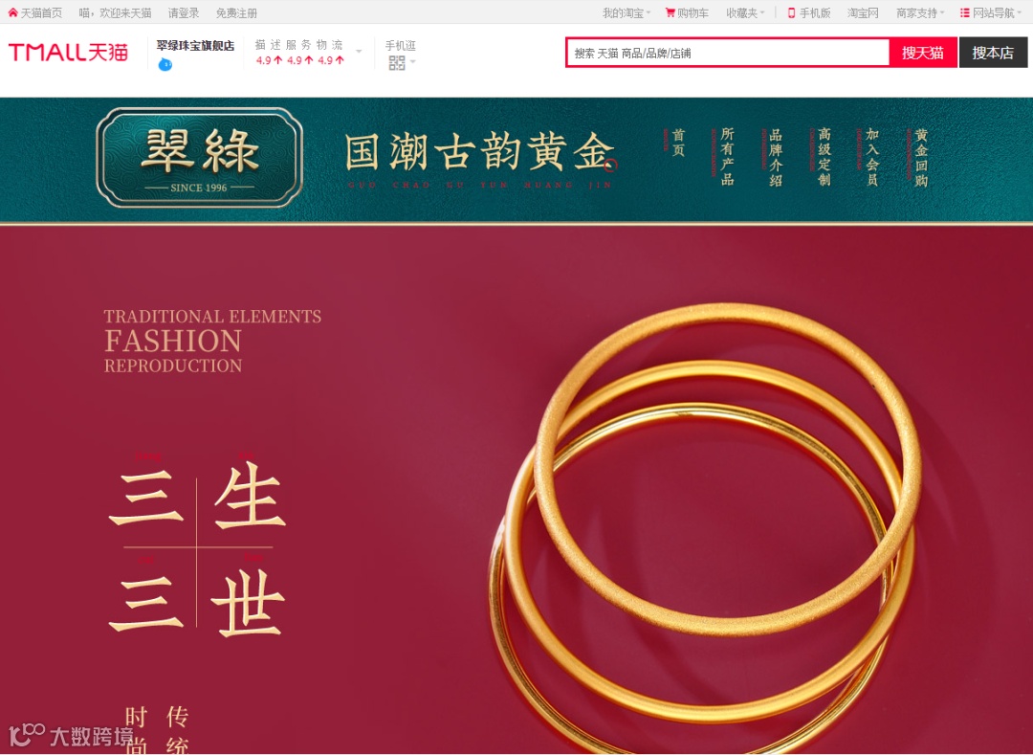Image resolution: width=1033 pixels, height=755 pixels.
Task: Click the TMALL天猫 logo
Action: click(x=68, y=52)
